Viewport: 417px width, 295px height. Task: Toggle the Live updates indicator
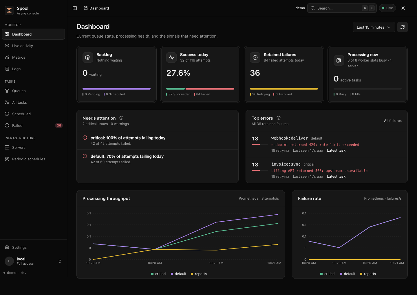(387, 8)
